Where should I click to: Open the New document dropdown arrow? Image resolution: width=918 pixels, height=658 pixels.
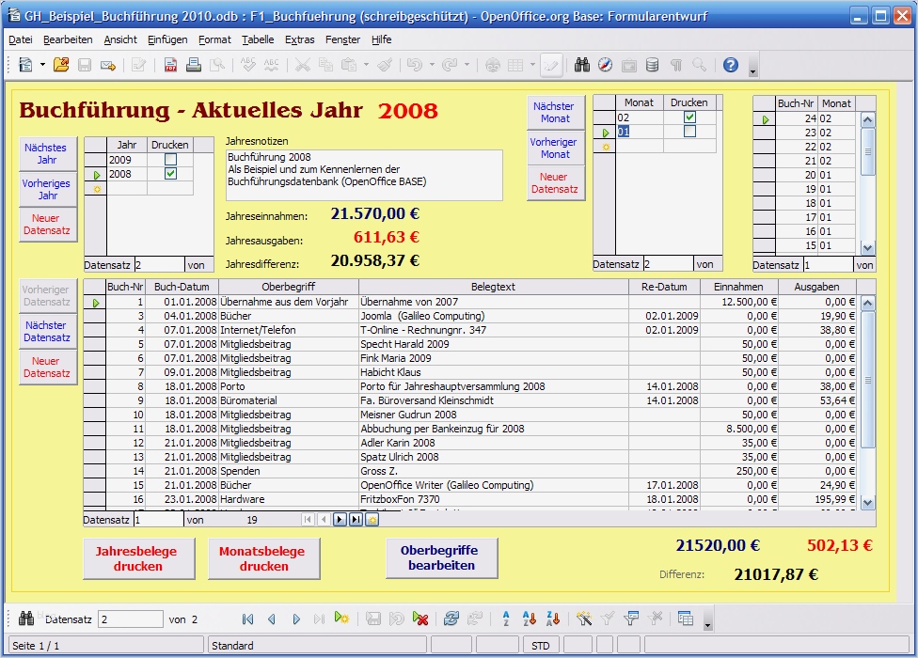point(41,65)
